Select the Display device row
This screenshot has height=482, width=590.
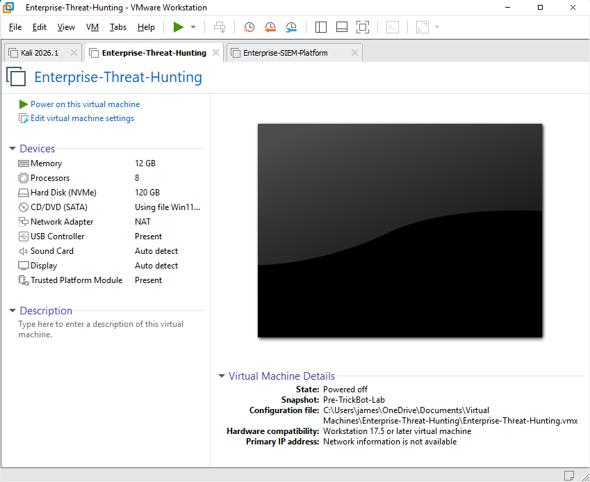110,266
